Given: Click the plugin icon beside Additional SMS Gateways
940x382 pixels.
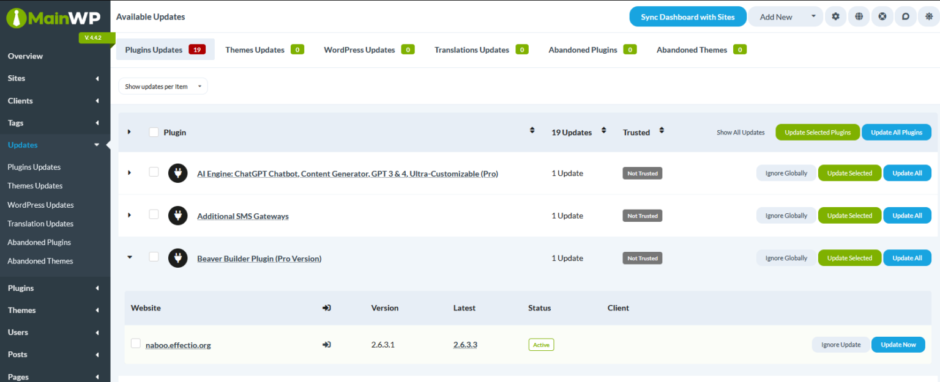Looking at the screenshot, I should point(177,215).
